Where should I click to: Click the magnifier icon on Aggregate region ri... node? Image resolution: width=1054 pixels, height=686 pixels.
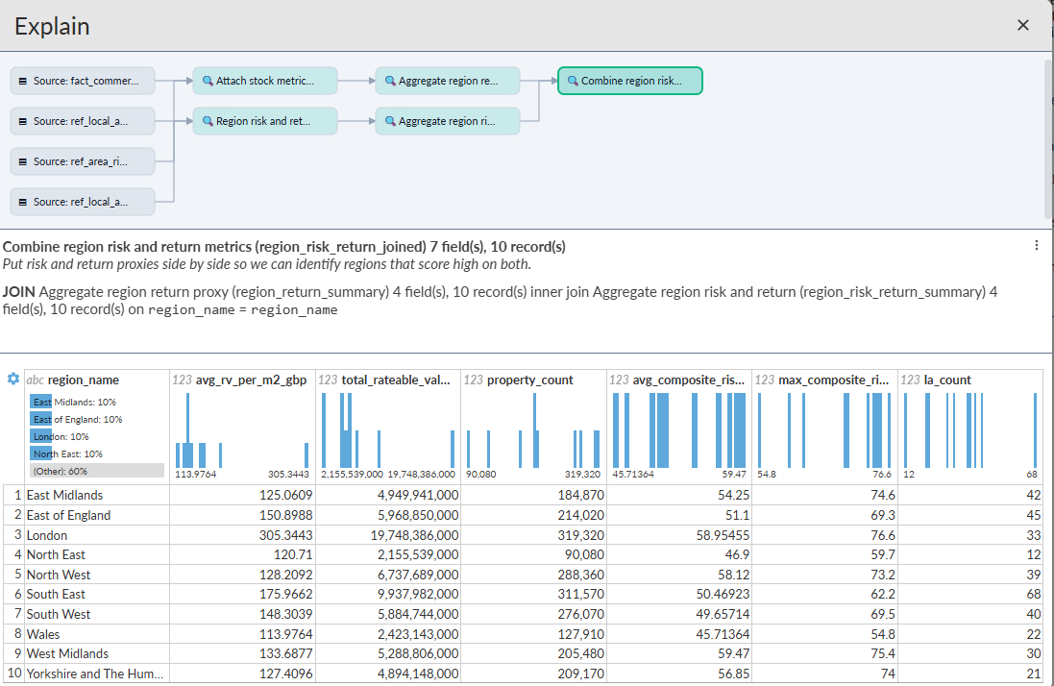[x=390, y=122]
